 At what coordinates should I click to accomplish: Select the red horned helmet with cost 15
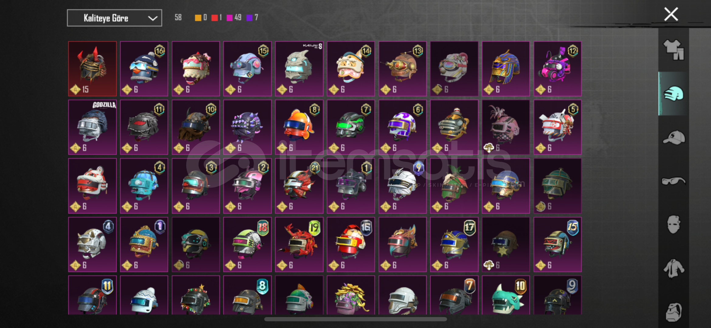click(x=92, y=69)
